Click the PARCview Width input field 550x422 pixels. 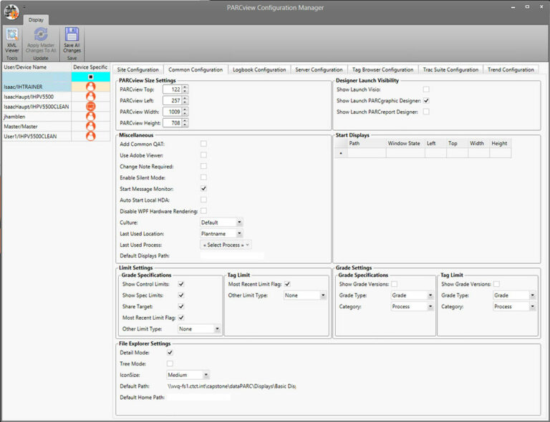[171, 112]
